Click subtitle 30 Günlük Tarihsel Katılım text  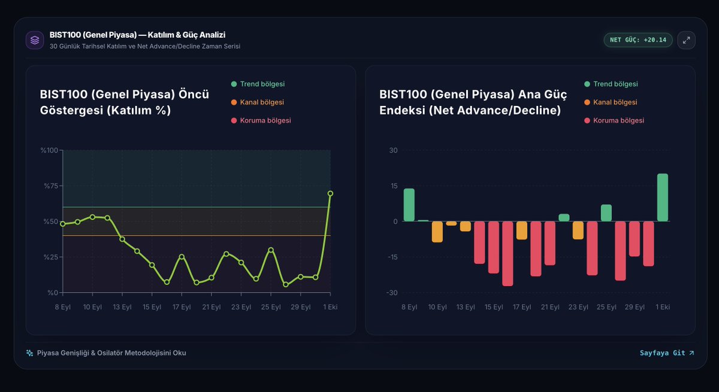[x=146, y=46]
